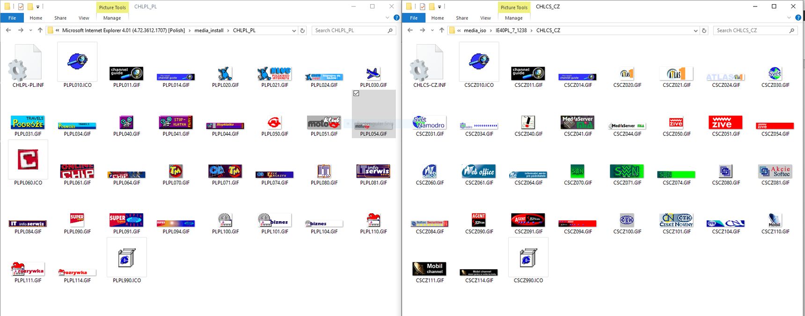
Task: Go forward in CHLPL_PL window
Action: (20, 30)
